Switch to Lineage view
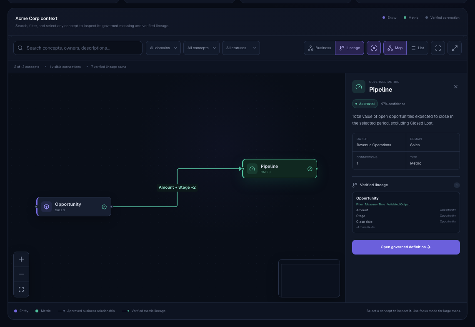This screenshot has height=327, width=475. coord(350,48)
